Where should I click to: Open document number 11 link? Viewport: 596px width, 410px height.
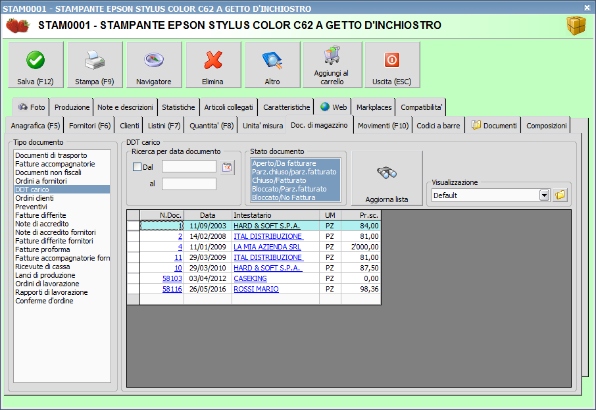[178, 257]
